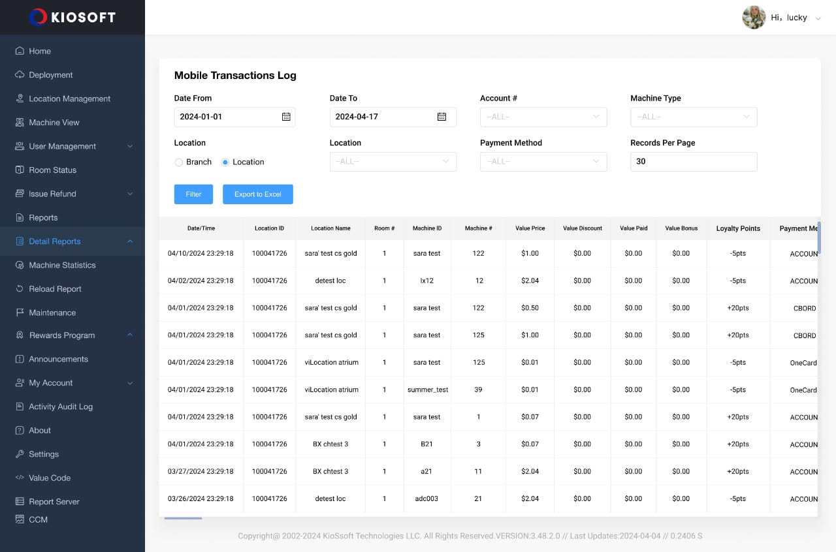This screenshot has width=836, height=552.
Task: Open the Date From calendar icon
Action: pyautogui.click(x=286, y=117)
